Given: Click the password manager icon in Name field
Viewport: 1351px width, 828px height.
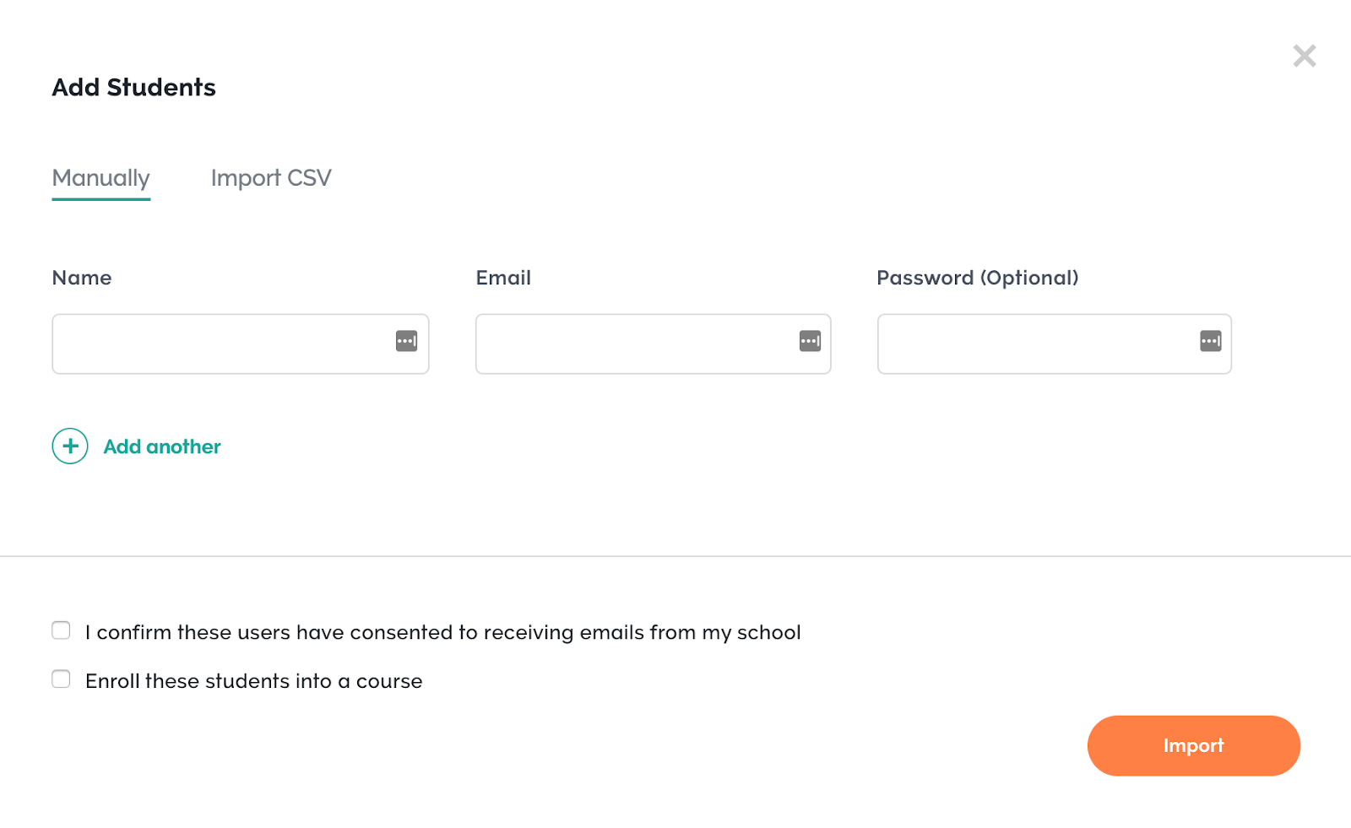Looking at the screenshot, I should click(407, 341).
